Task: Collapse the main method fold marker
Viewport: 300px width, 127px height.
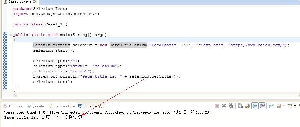Action: point(11,34)
